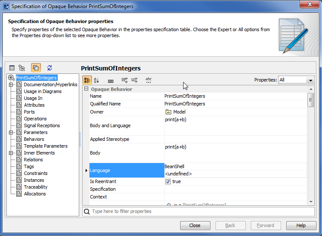Click the Close button
The height and width of the screenshot is (236, 322).
coord(195,225)
